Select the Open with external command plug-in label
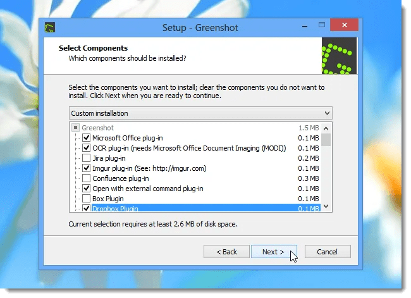This screenshot has width=411, height=298. click(x=148, y=189)
